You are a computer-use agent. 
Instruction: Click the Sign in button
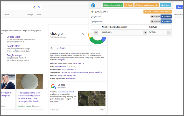(180, 7)
